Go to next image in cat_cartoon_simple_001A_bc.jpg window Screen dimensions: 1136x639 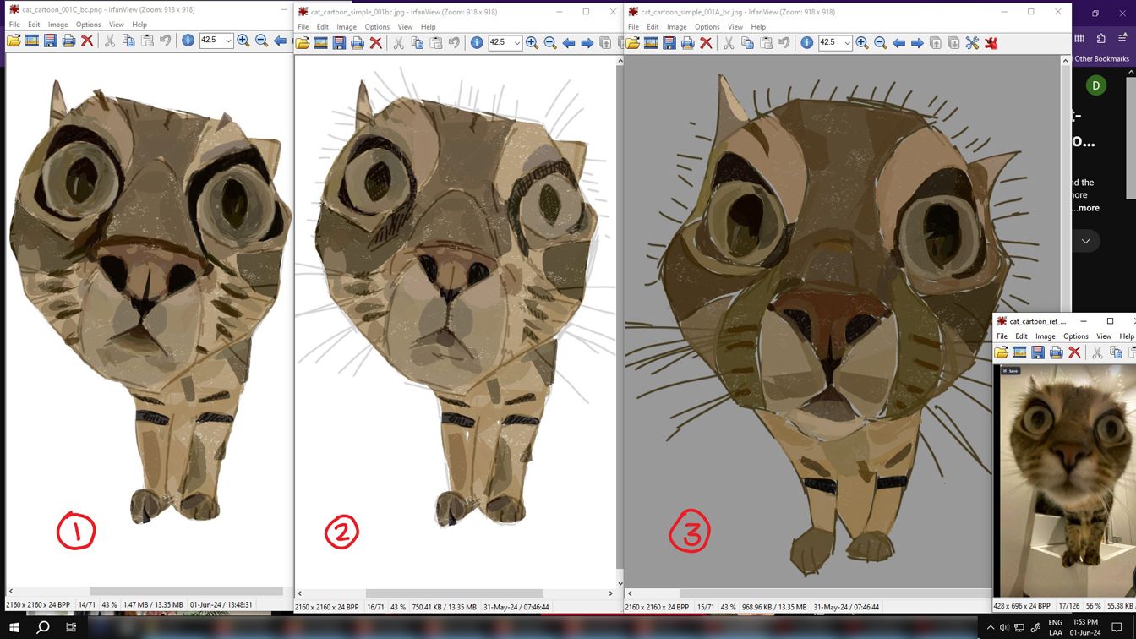pos(917,42)
